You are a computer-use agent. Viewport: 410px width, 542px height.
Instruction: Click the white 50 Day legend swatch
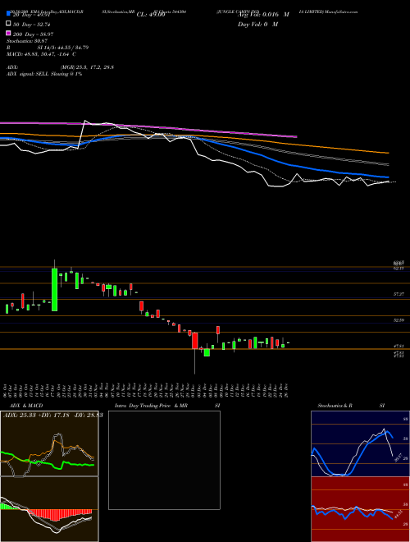tap(8, 24)
